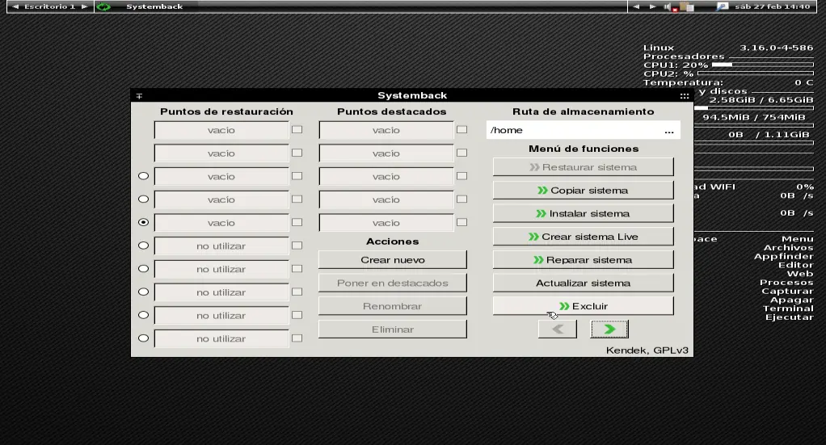Viewport: 826px width, 445px height.
Task: Open the clock showing sáb 27 feb 14:40
Action: (x=773, y=6)
